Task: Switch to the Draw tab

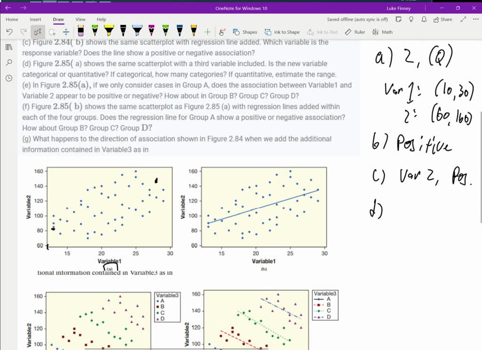Action: [57, 19]
